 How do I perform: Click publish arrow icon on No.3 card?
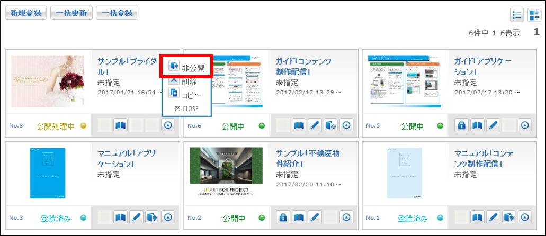click(152, 217)
